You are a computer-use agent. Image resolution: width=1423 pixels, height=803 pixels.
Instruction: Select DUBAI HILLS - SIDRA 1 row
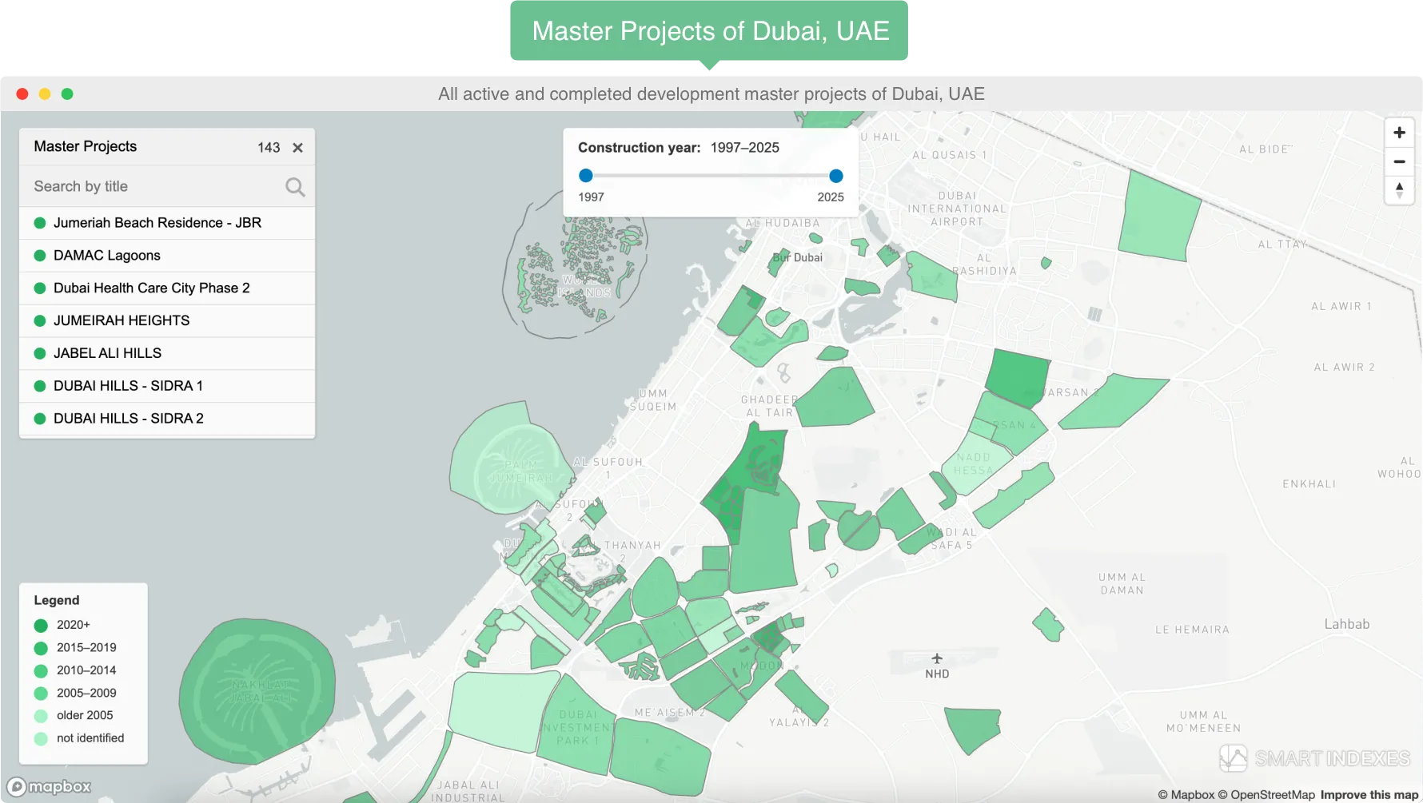(167, 386)
